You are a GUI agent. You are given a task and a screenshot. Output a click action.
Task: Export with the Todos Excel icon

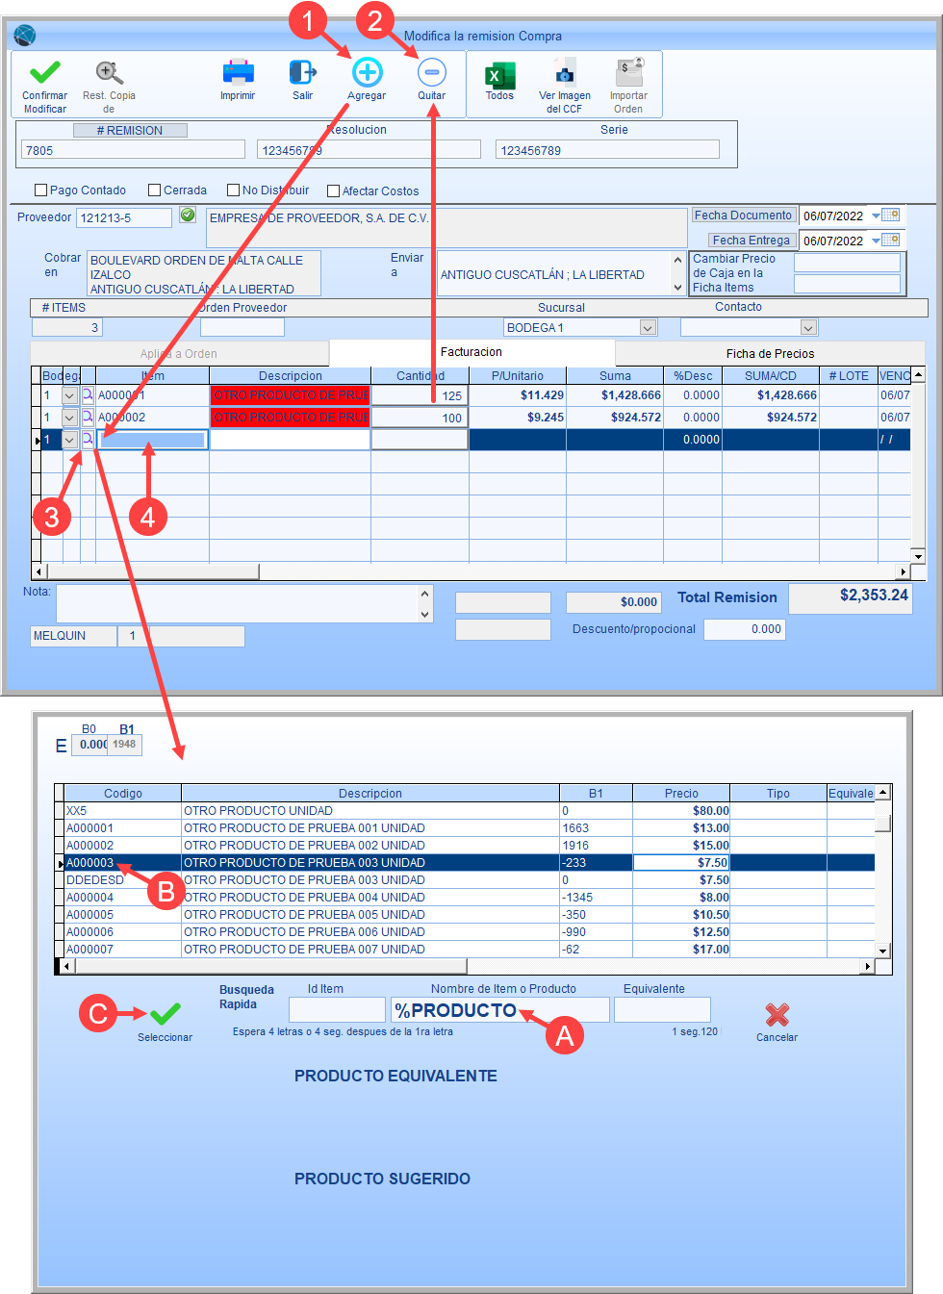point(499,74)
